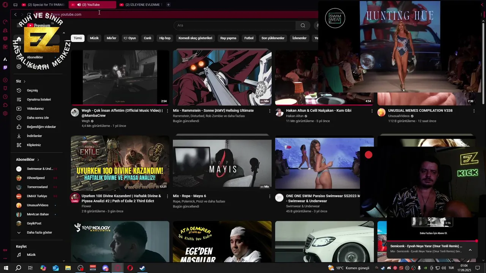This screenshot has width=486, height=273.
Task: Open the Rammstein Sonne Hellsing mix thumbnail
Action: click(x=222, y=77)
